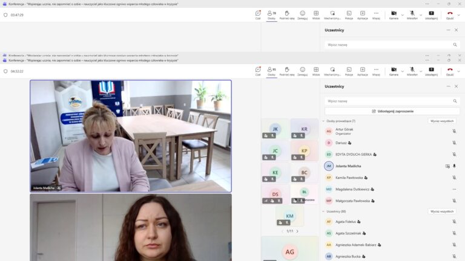Click the shield icon beside the 03:47:29 timer
The width and height of the screenshot is (465, 261).
[5, 15]
